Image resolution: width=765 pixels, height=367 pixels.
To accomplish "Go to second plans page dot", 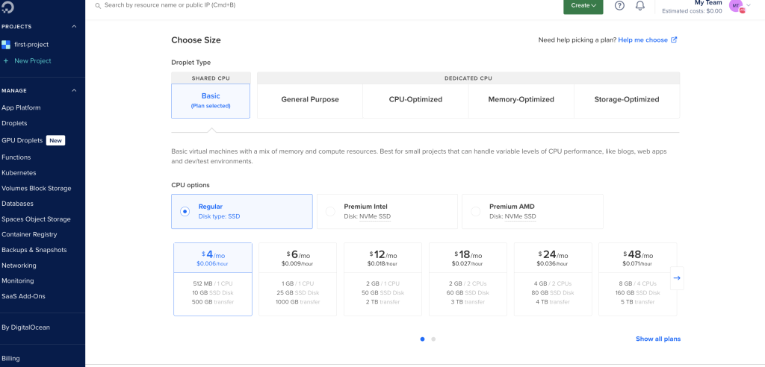I will click(433, 339).
